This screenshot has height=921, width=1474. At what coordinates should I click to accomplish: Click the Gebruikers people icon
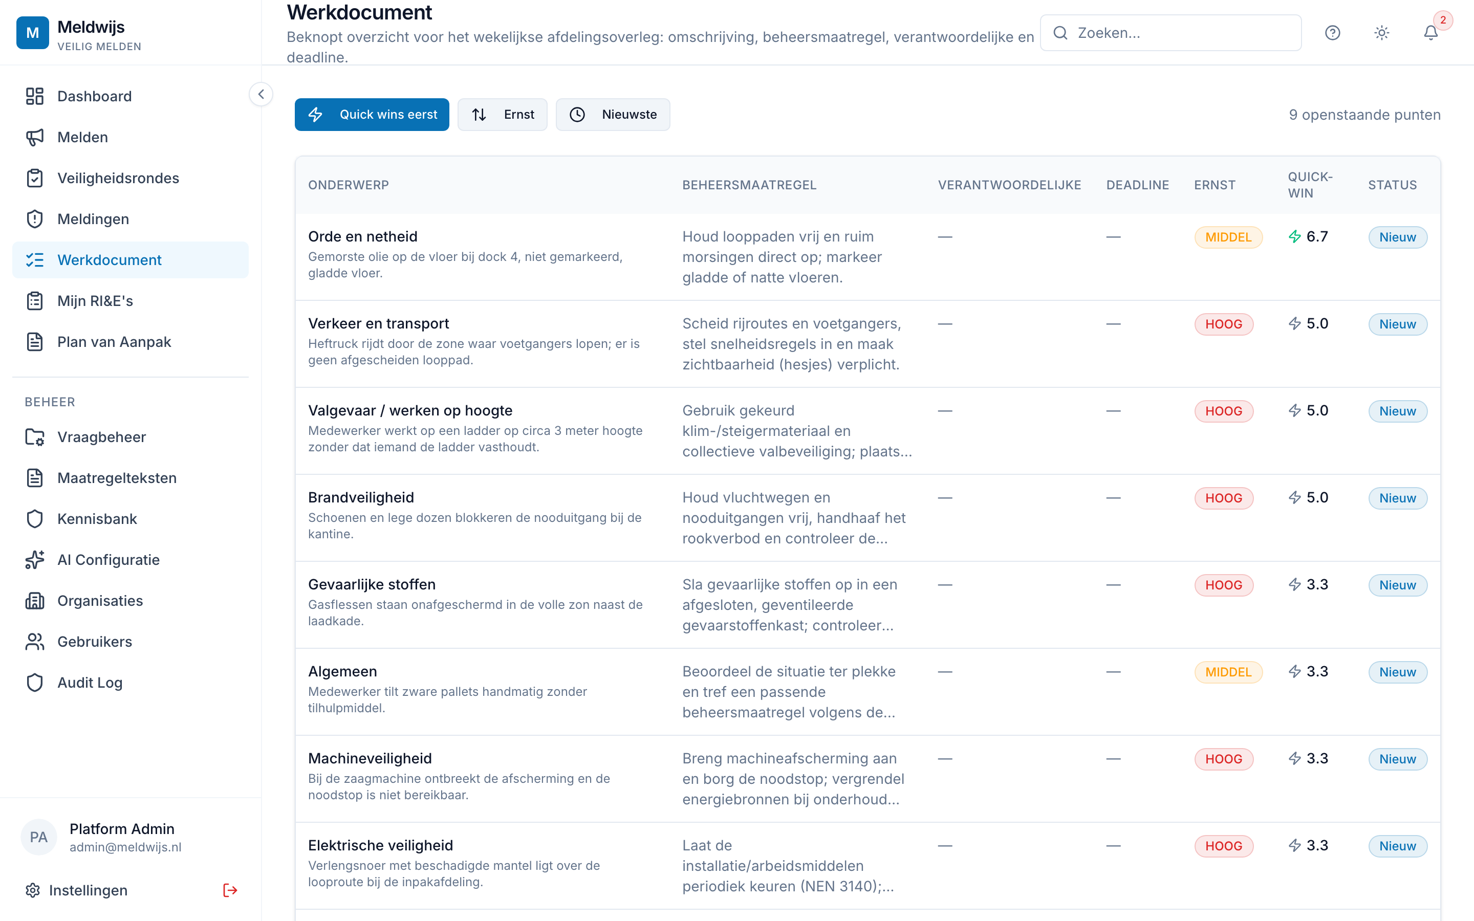[x=35, y=642]
